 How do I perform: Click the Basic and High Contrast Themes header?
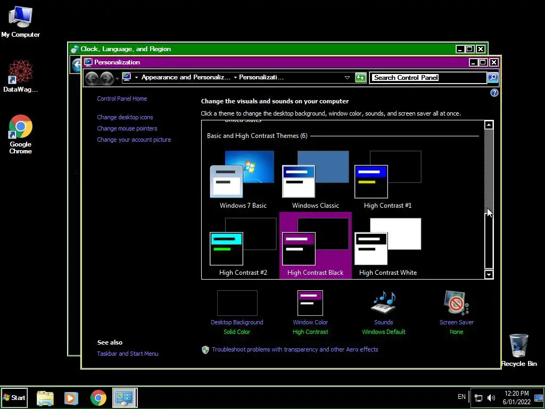[x=257, y=136]
